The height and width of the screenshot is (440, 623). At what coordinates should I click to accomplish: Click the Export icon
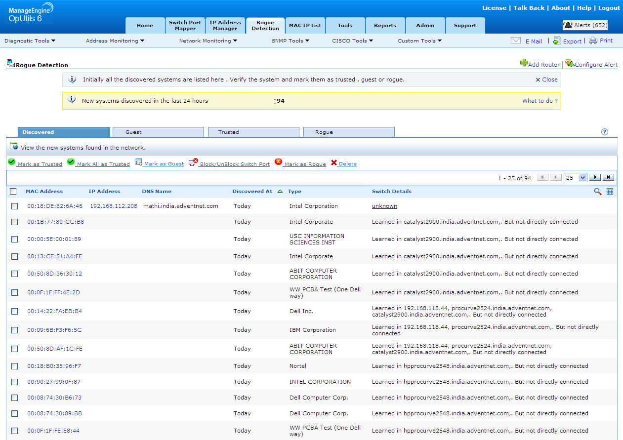(557, 41)
